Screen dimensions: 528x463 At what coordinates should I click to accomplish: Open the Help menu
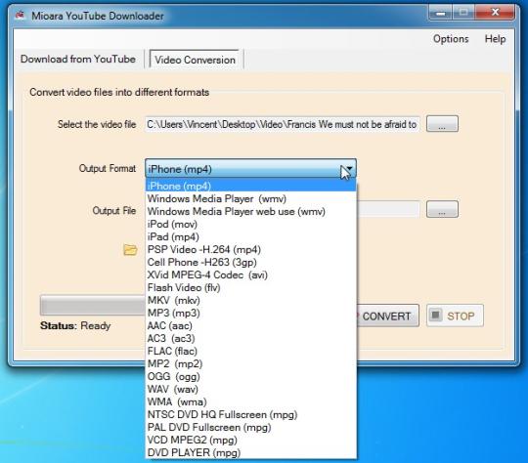495,39
